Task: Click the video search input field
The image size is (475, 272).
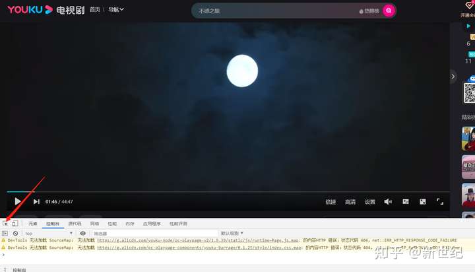Action: (x=276, y=11)
